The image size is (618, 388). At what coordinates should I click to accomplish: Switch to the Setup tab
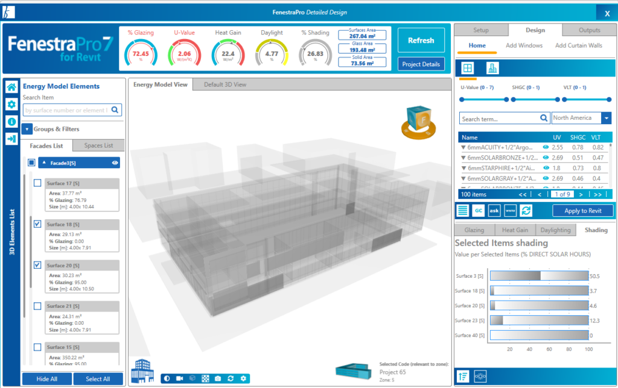pos(481,30)
